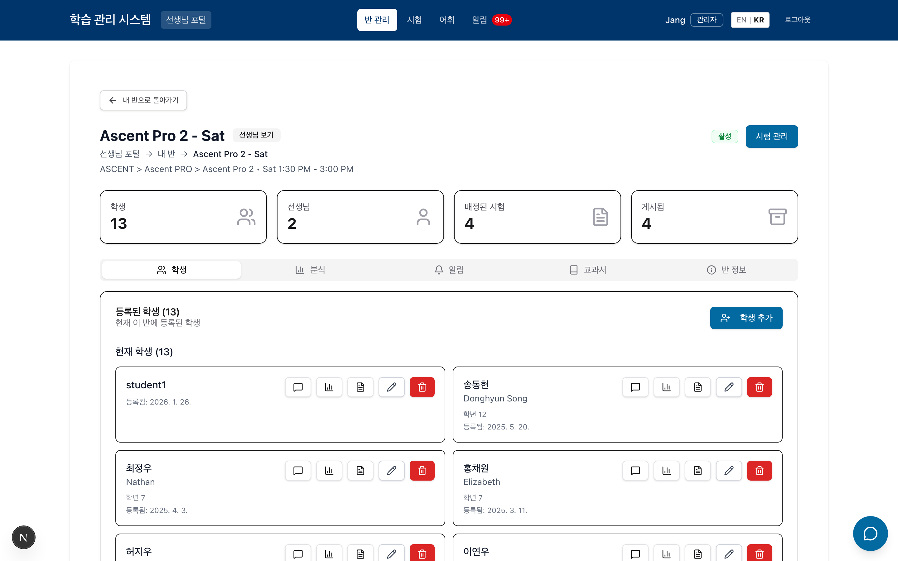Switch language to EN in toggle
This screenshot has height=561, width=898.
(741, 20)
